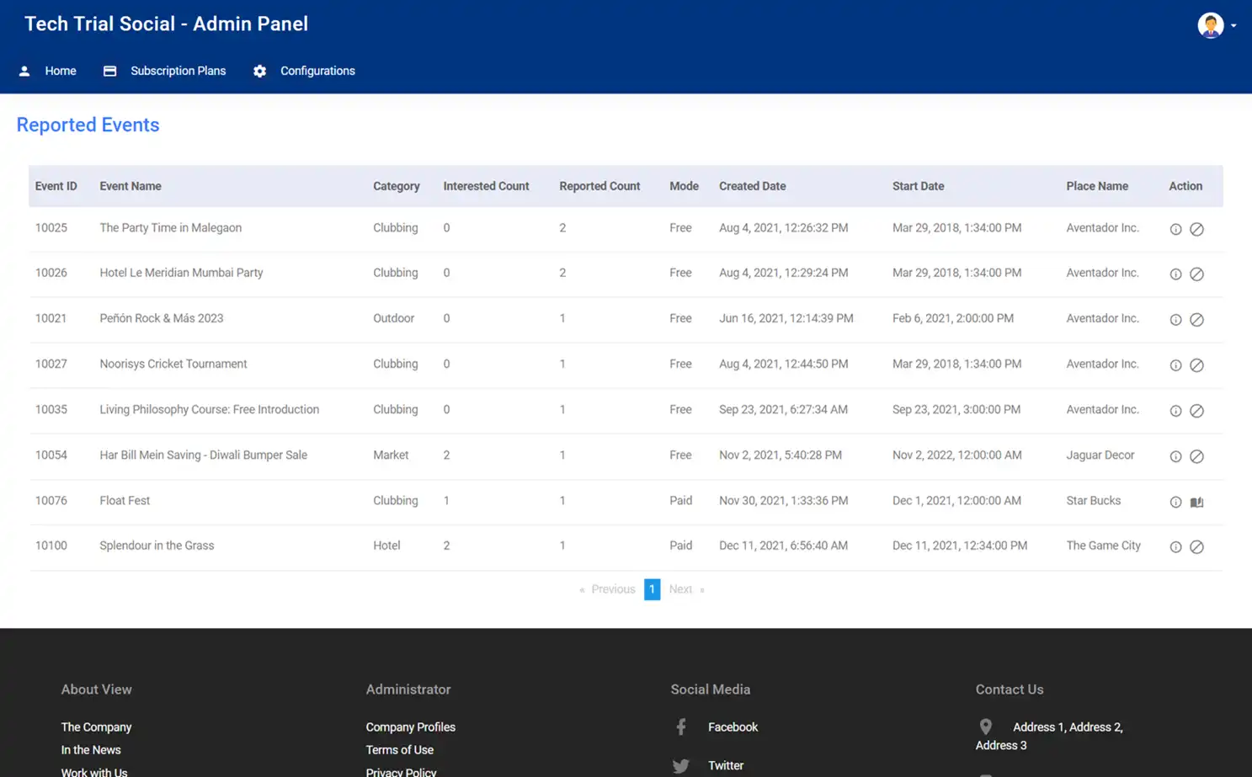The height and width of the screenshot is (777, 1252).
Task: View info for event 10025
Action: click(x=1175, y=228)
